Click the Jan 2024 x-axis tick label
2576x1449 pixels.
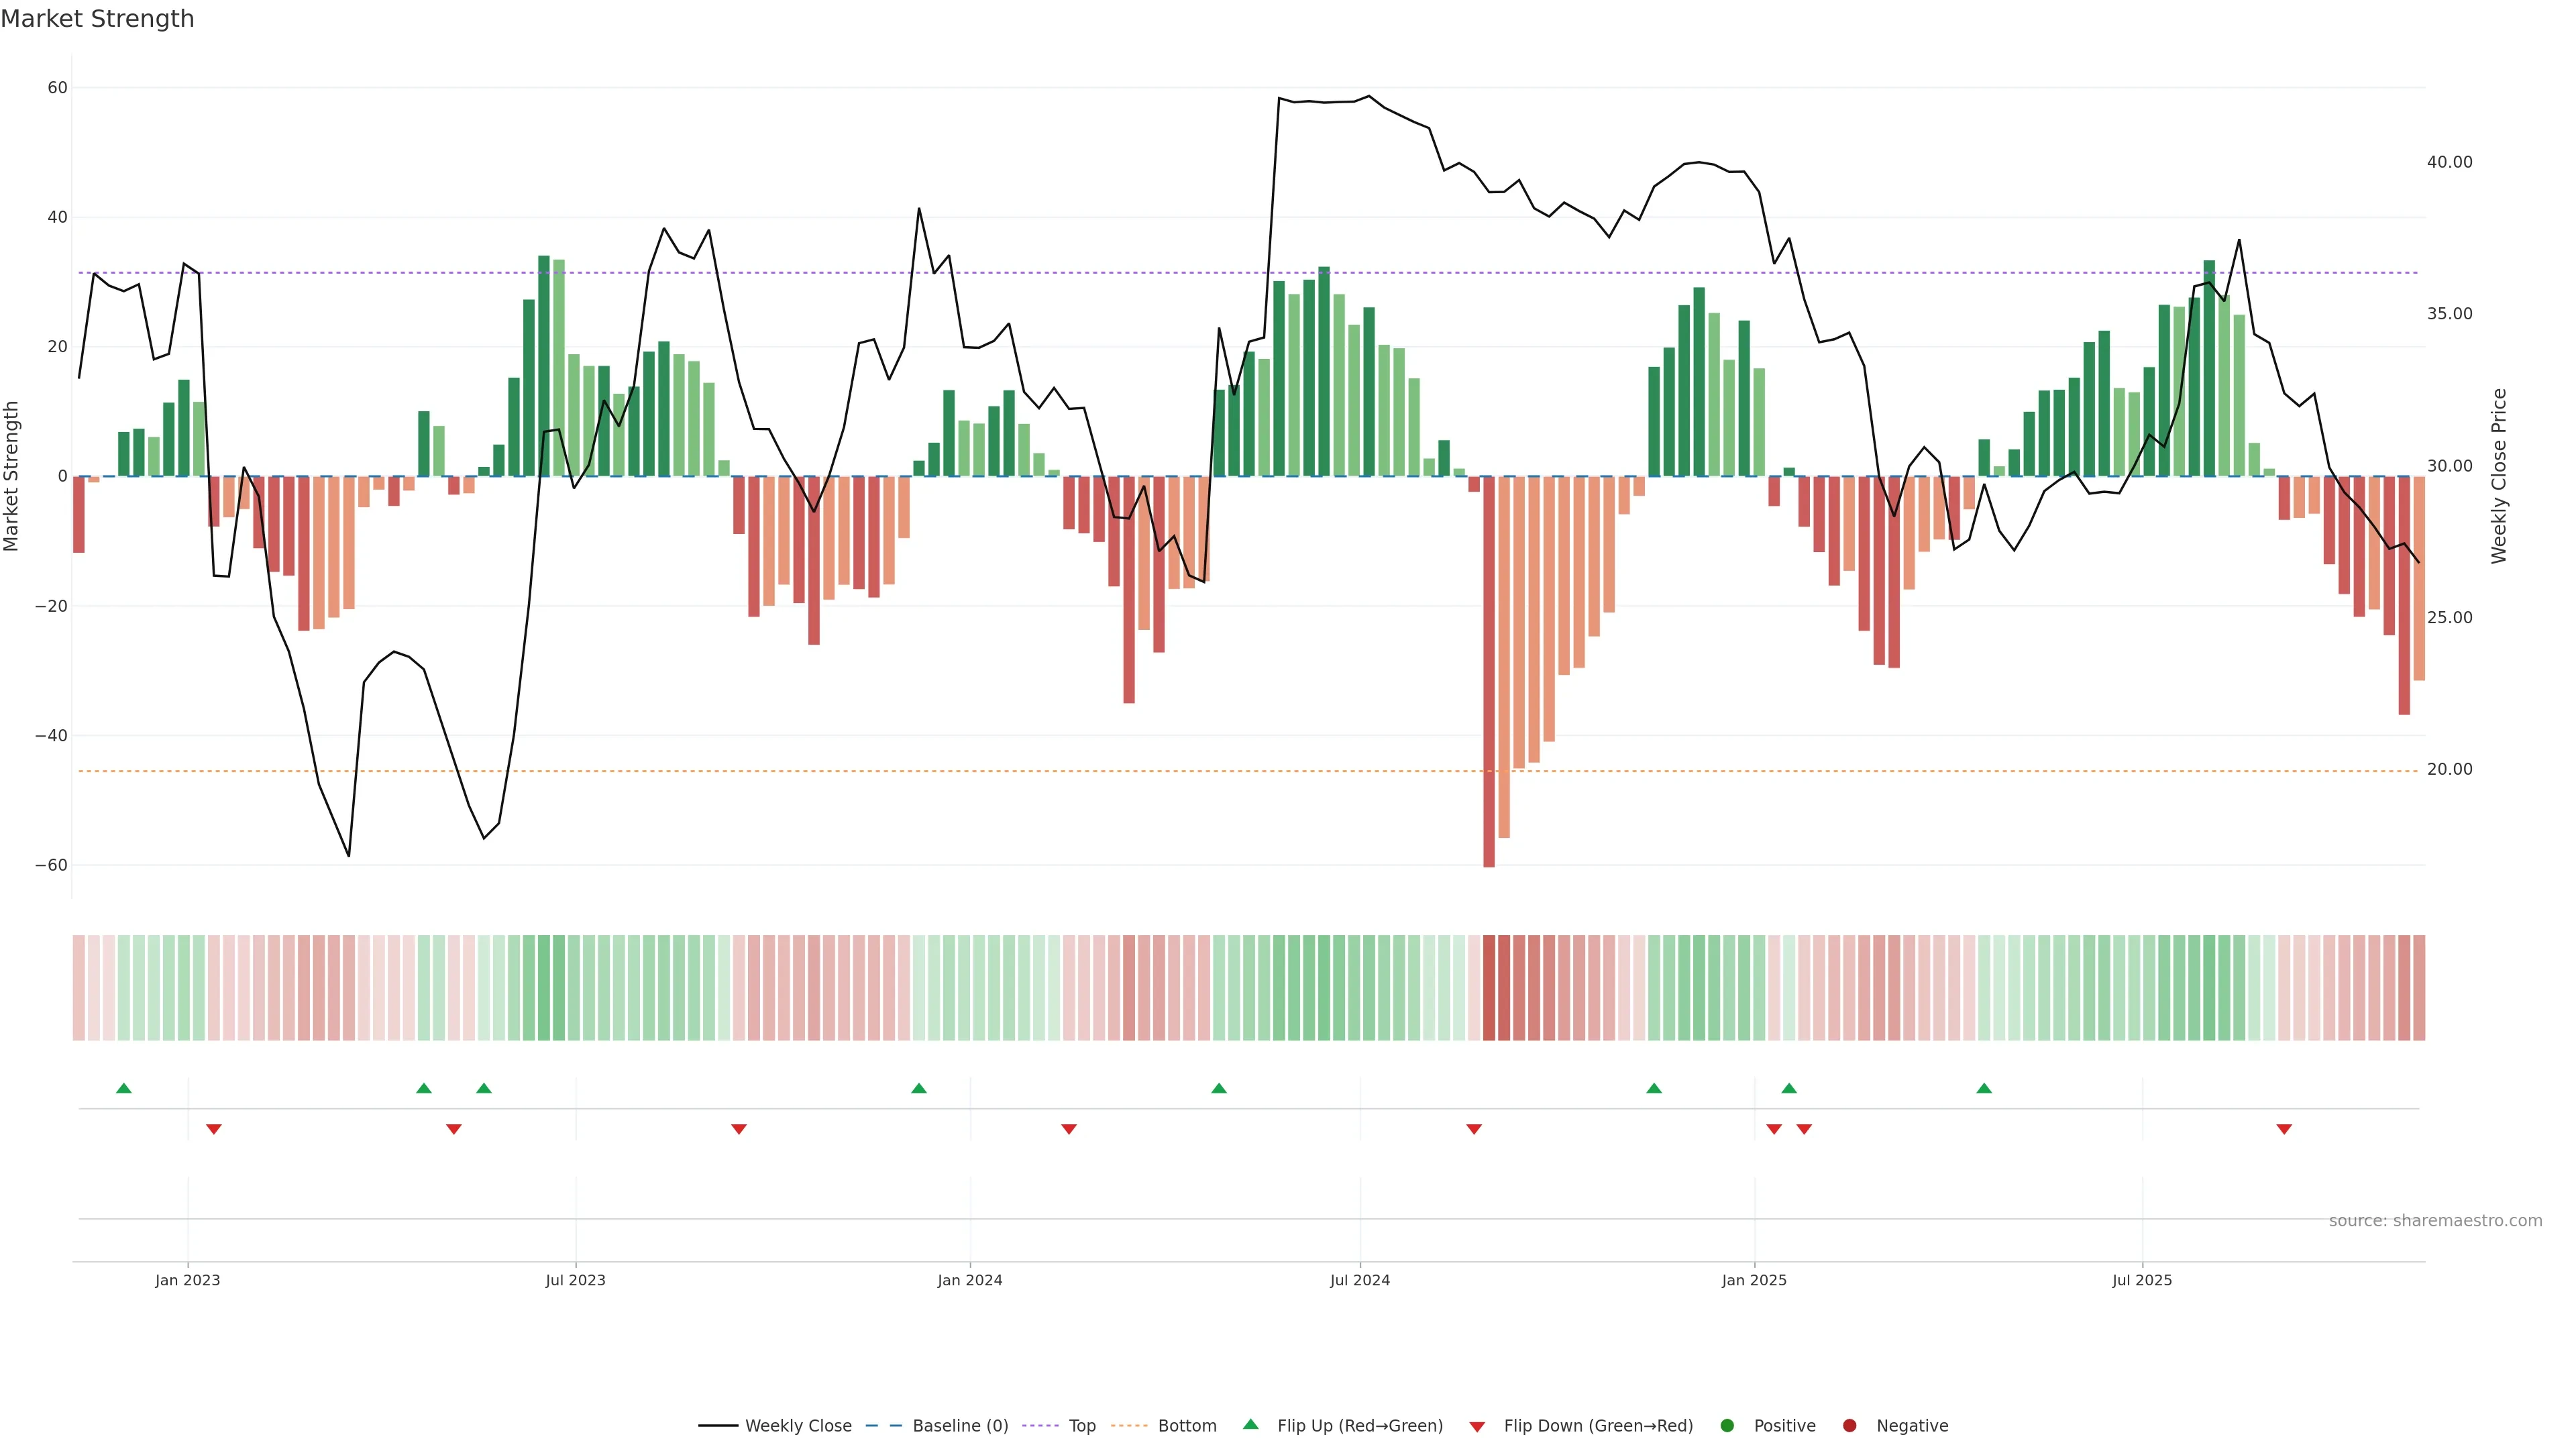click(x=969, y=1280)
